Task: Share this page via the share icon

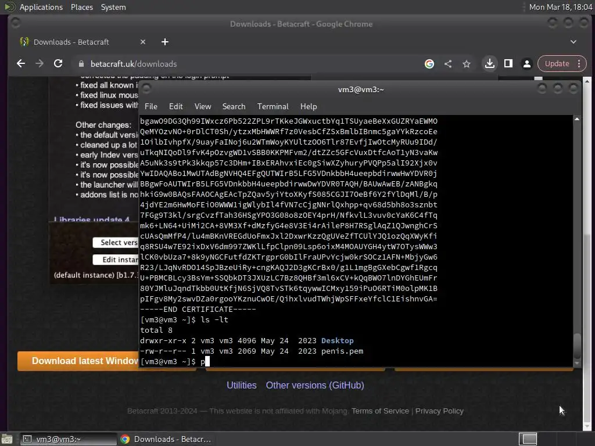Action: pos(448,64)
